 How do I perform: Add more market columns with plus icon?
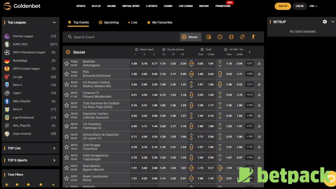[250, 52]
